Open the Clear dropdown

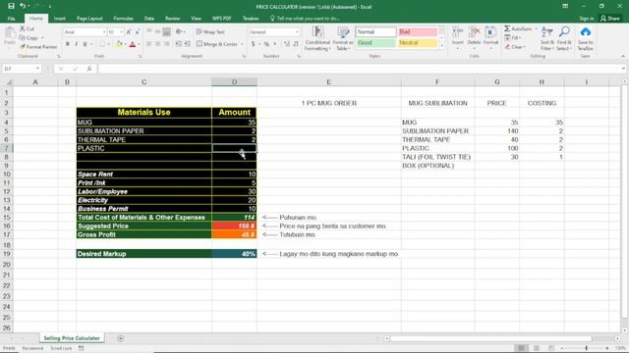(515, 47)
